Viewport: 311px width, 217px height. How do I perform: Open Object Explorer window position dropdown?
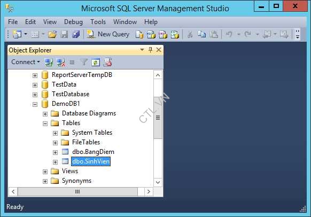coord(142,49)
